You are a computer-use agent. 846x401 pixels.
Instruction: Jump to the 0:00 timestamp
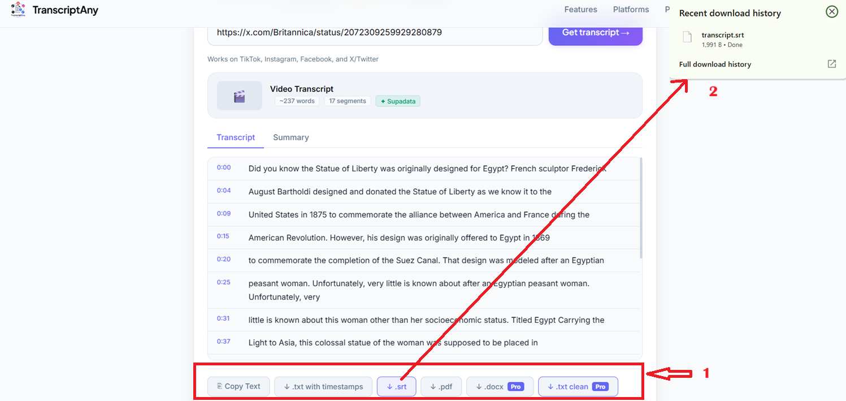click(224, 167)
